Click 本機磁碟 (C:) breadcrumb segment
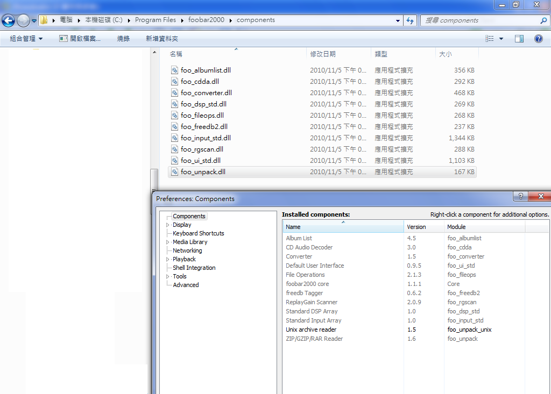The height and width of the screenshot is (394, 551). (x=104, y=20)
